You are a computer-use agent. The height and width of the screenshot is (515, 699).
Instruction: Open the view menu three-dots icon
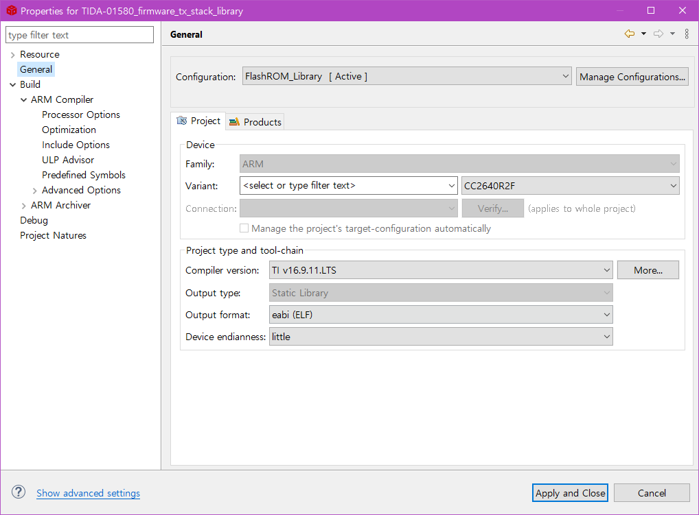(x=687, y=34)
